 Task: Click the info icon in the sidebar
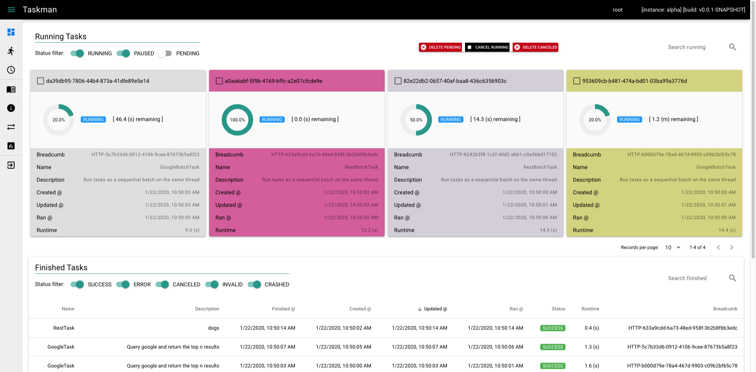pyautogui.click(x=11, y=108)
